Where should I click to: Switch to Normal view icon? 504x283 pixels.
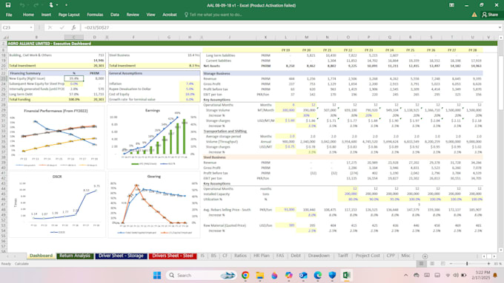pyautogui.click(x=421, y=264)
